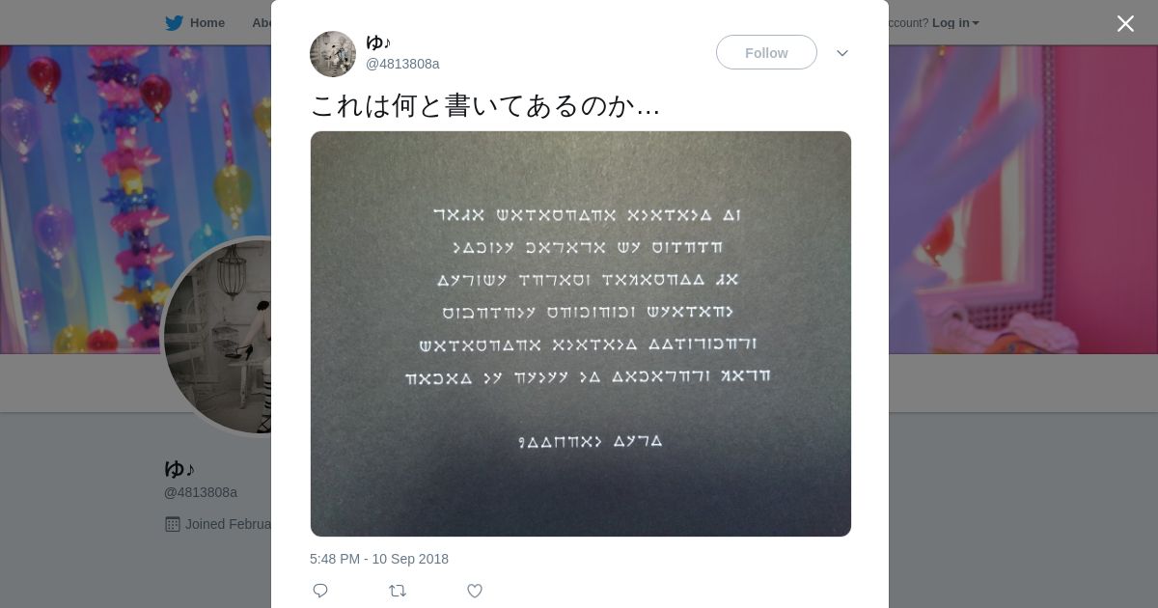The width and height of the screenshot is (1158, 608).
Task: Enlarge the photo of cryptic script text
Action: pyautogui.click(x=581, y=334)
